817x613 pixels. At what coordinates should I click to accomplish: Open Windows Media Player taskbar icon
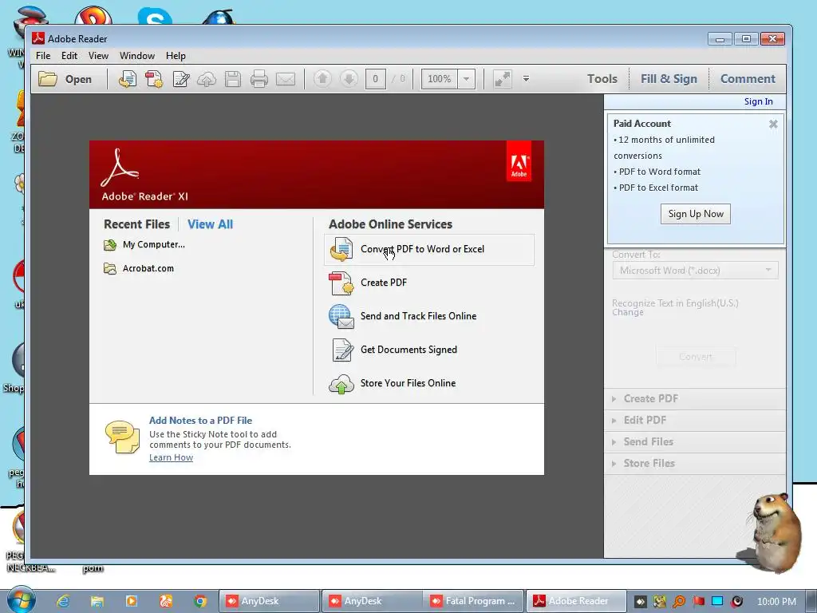click(132, 601)
